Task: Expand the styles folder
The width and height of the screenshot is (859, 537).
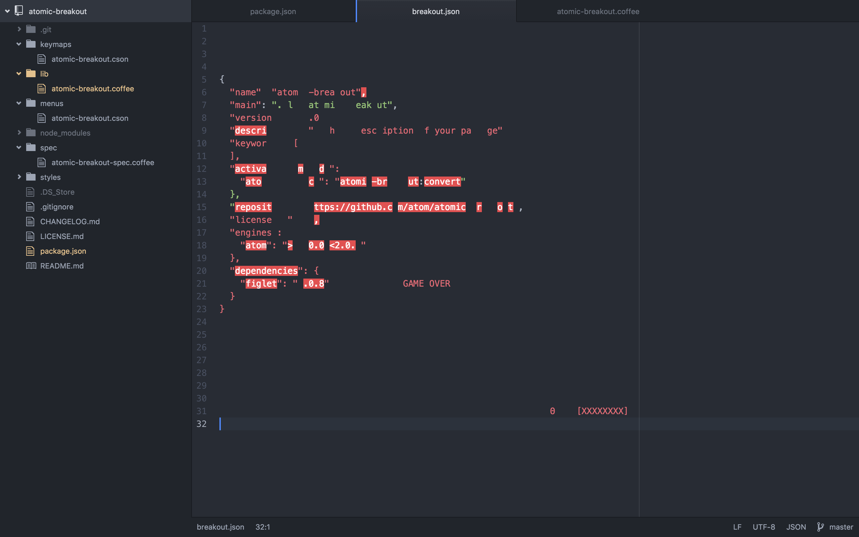Action: click(x=19, y=177)
